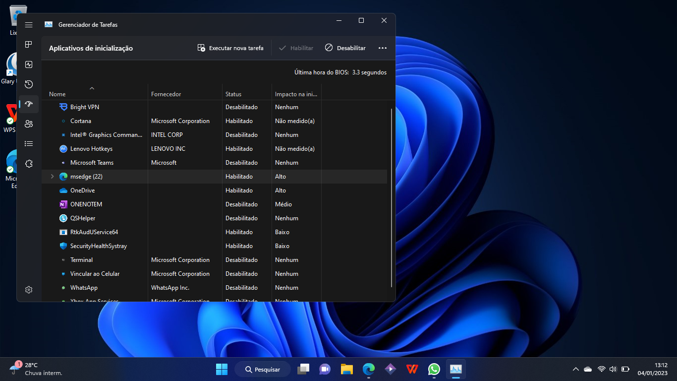
Task: Open the App history icon in sidebar
Action: coord(29,84)
